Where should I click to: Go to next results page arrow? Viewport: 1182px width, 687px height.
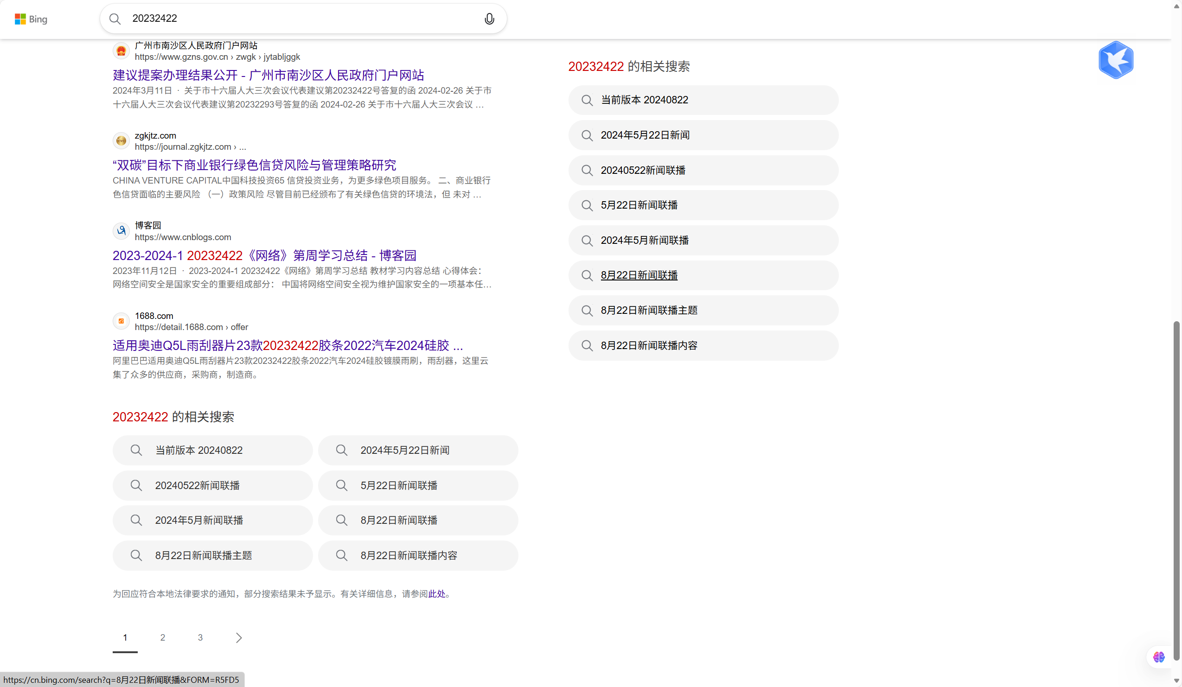pyautogui.click(x=239, y=637)
